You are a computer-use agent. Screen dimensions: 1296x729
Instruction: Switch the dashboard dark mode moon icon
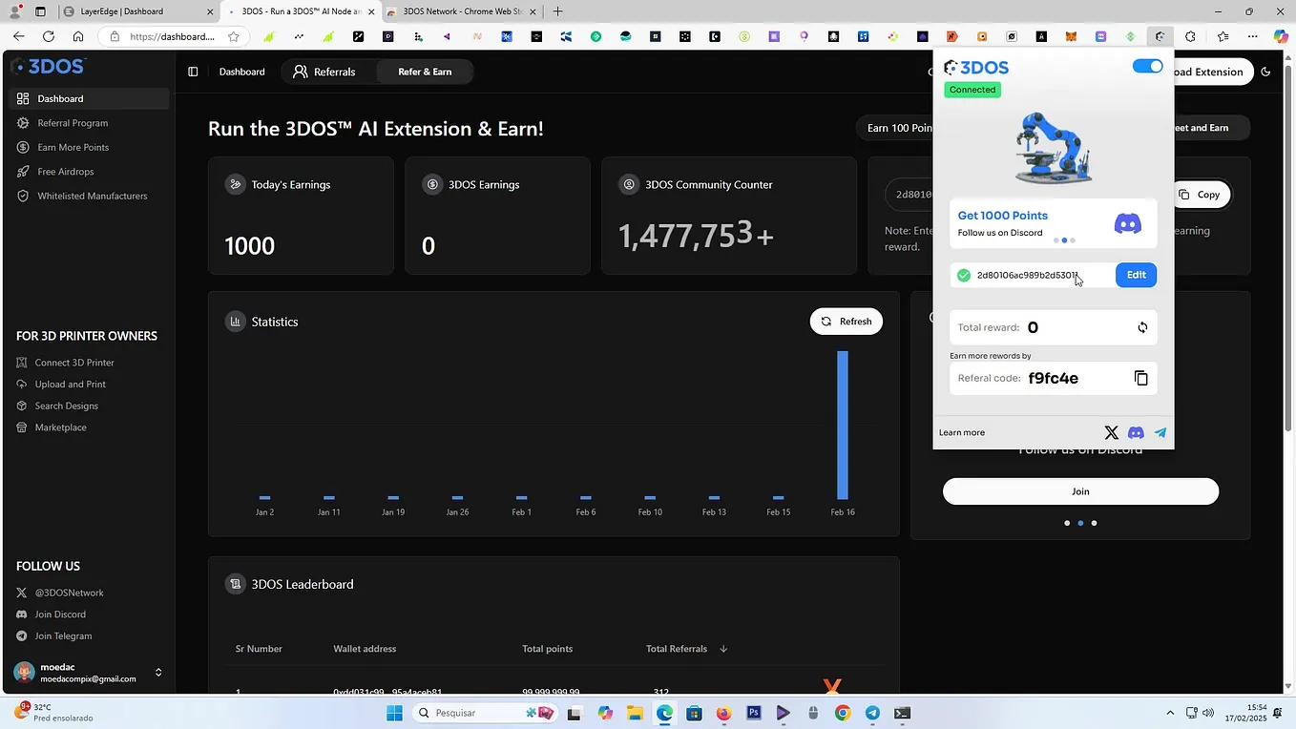point(1266,72)
